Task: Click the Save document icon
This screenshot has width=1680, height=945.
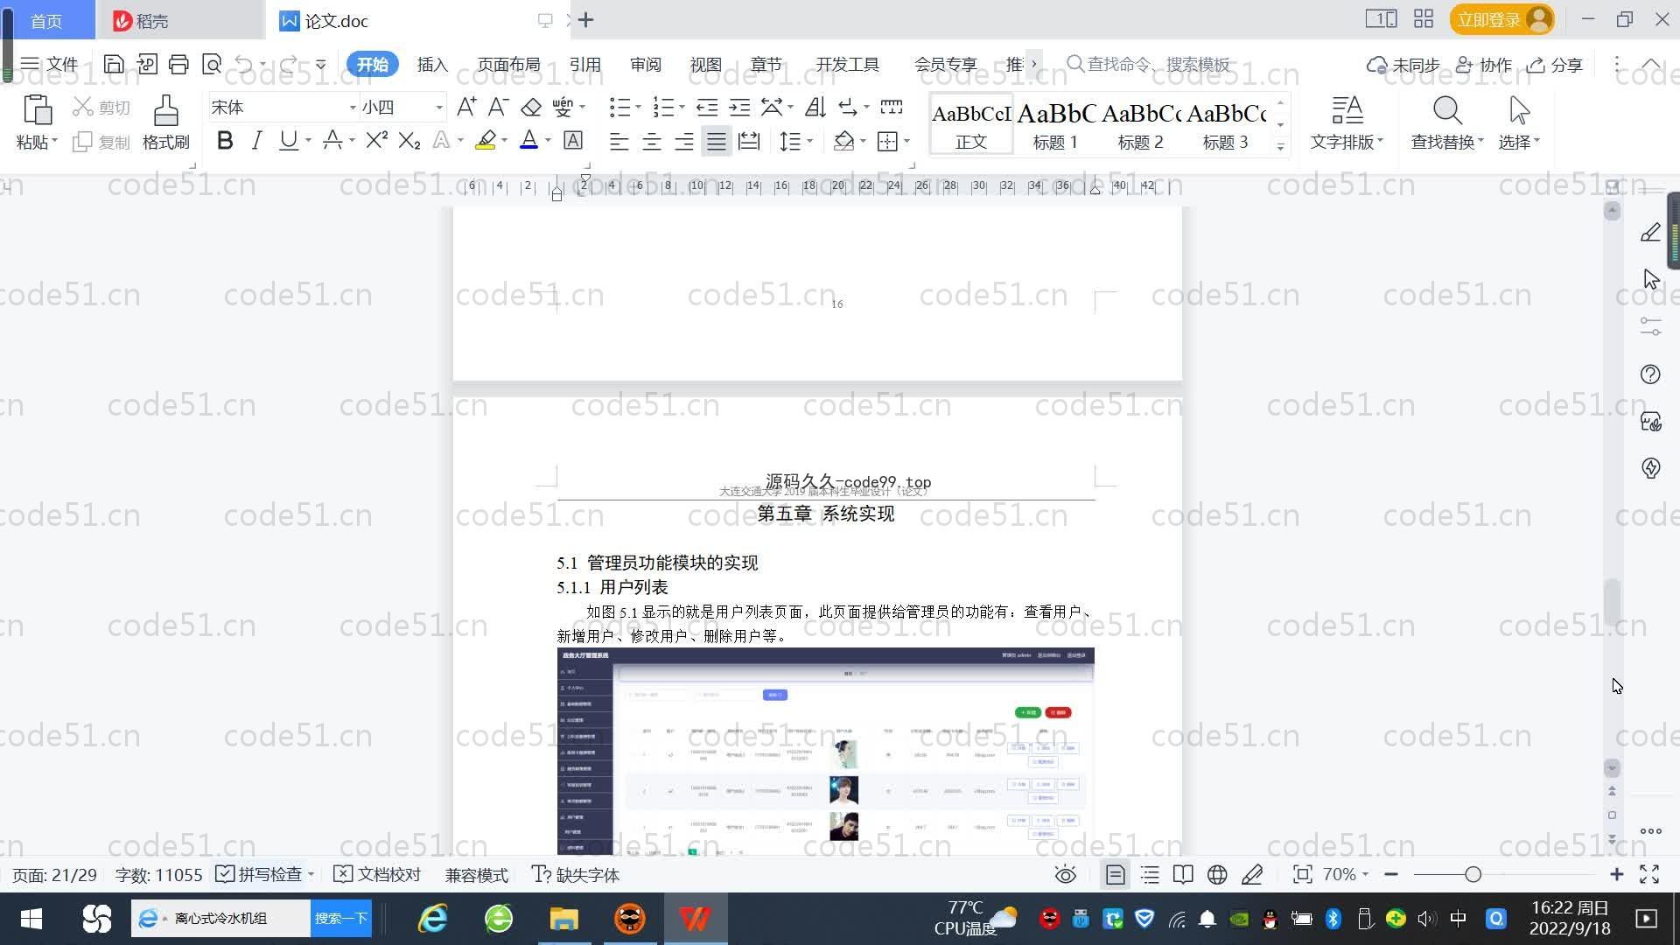Action: pyautogui.click(x=113, y=64)
